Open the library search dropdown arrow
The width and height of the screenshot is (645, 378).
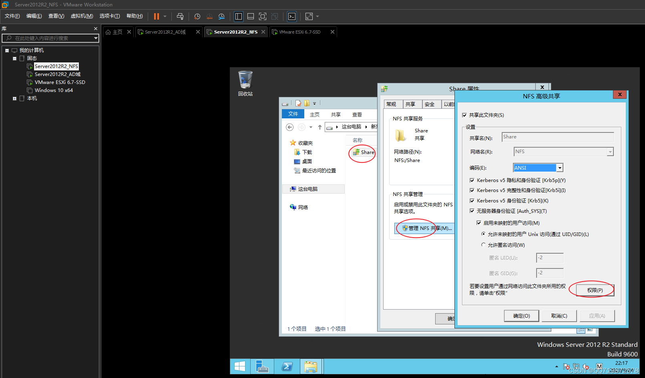(96, 38)
